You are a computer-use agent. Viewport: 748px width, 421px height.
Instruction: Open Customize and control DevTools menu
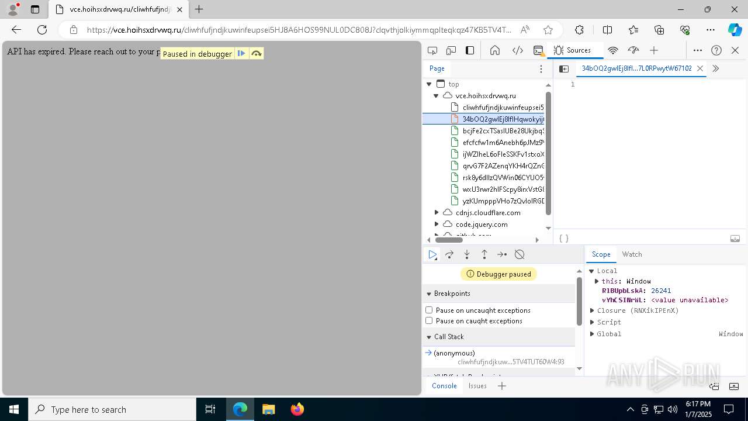coord(698,50)
